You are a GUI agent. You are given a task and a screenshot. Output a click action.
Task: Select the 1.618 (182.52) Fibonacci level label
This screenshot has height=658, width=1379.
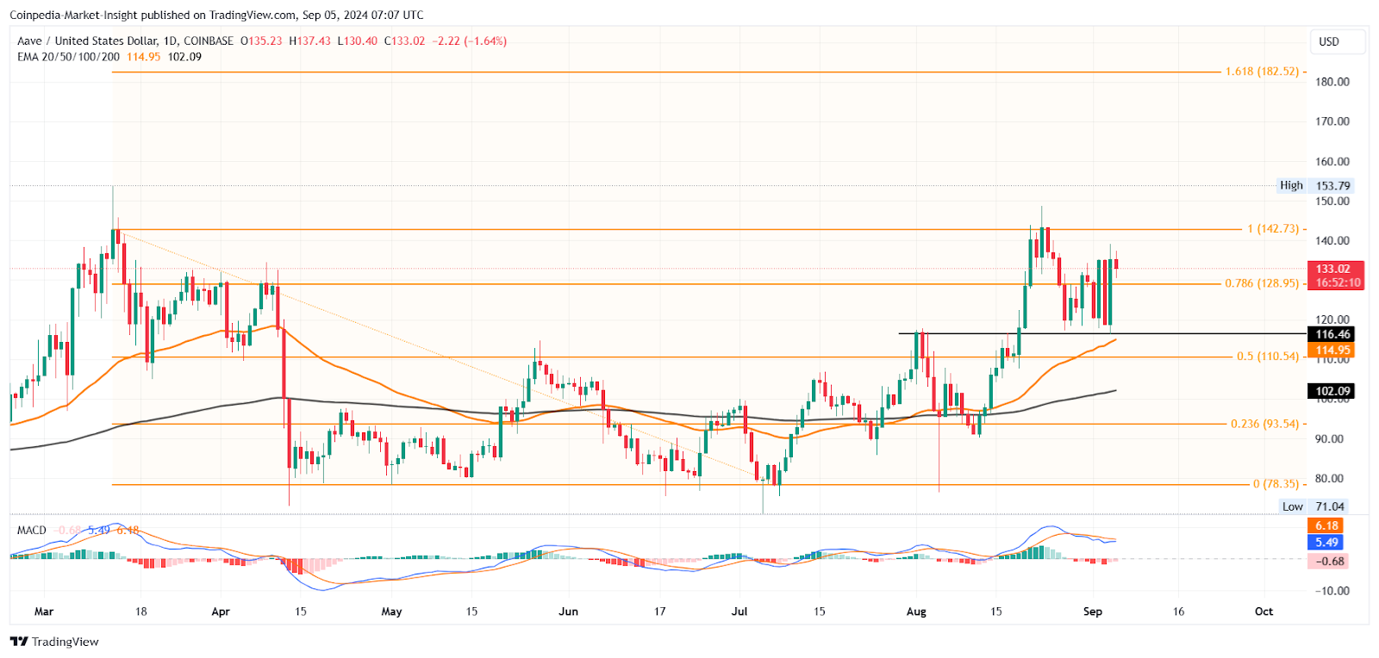point(1262,71)
